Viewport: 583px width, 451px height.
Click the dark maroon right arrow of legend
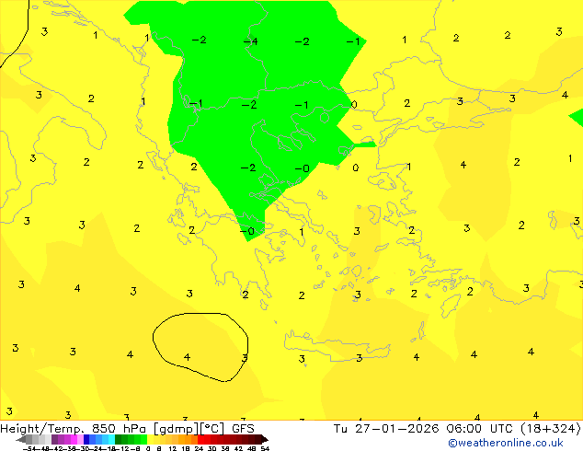(x=264, y=440)
